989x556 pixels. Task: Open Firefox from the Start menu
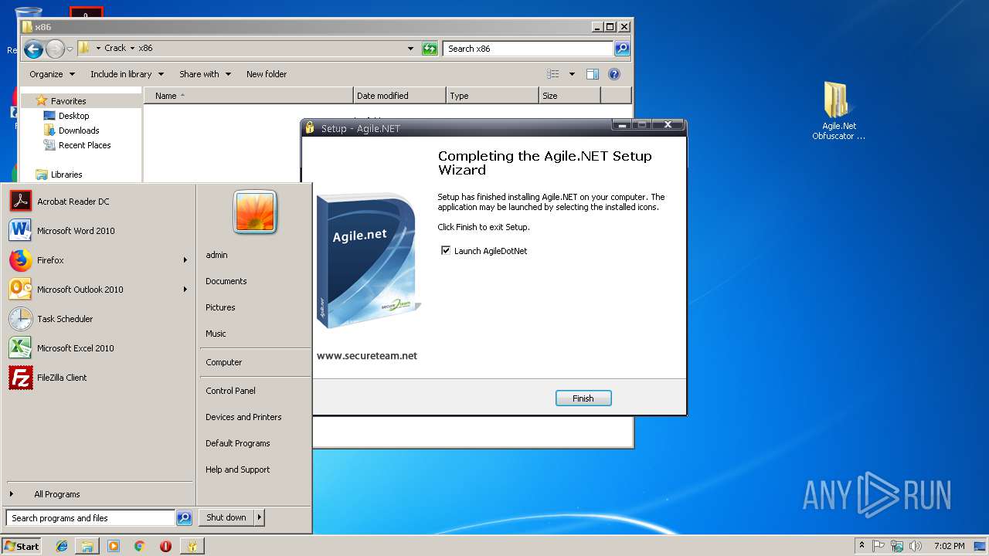(98, 260)
